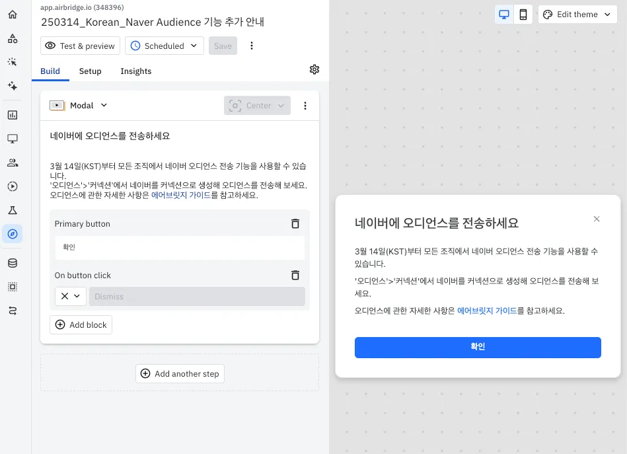
Task: Delete the Primary button block
Action: click(x=295, y=223)
